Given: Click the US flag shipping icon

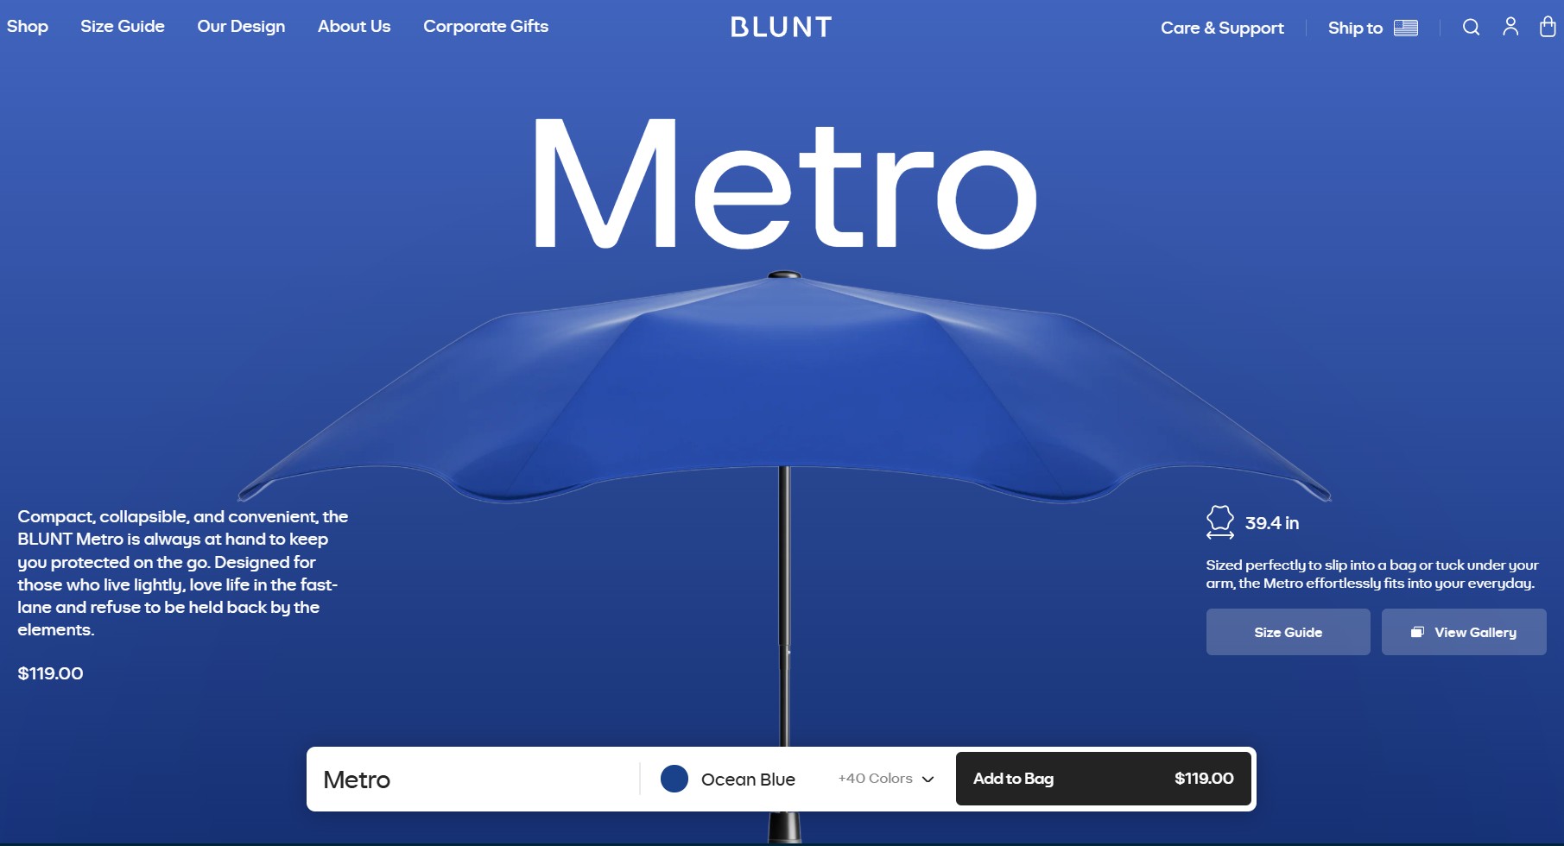Looking at the screenshot, I should pyautogui.click(x=1406, y=28).
